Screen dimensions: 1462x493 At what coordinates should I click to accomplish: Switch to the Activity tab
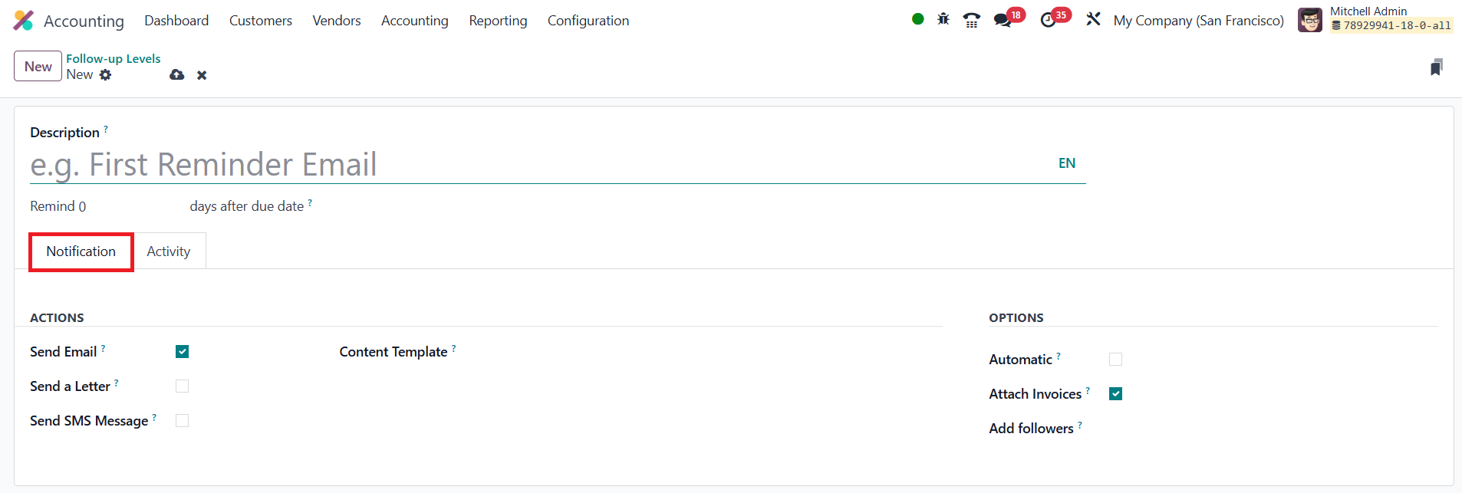[x=168, y=251]
